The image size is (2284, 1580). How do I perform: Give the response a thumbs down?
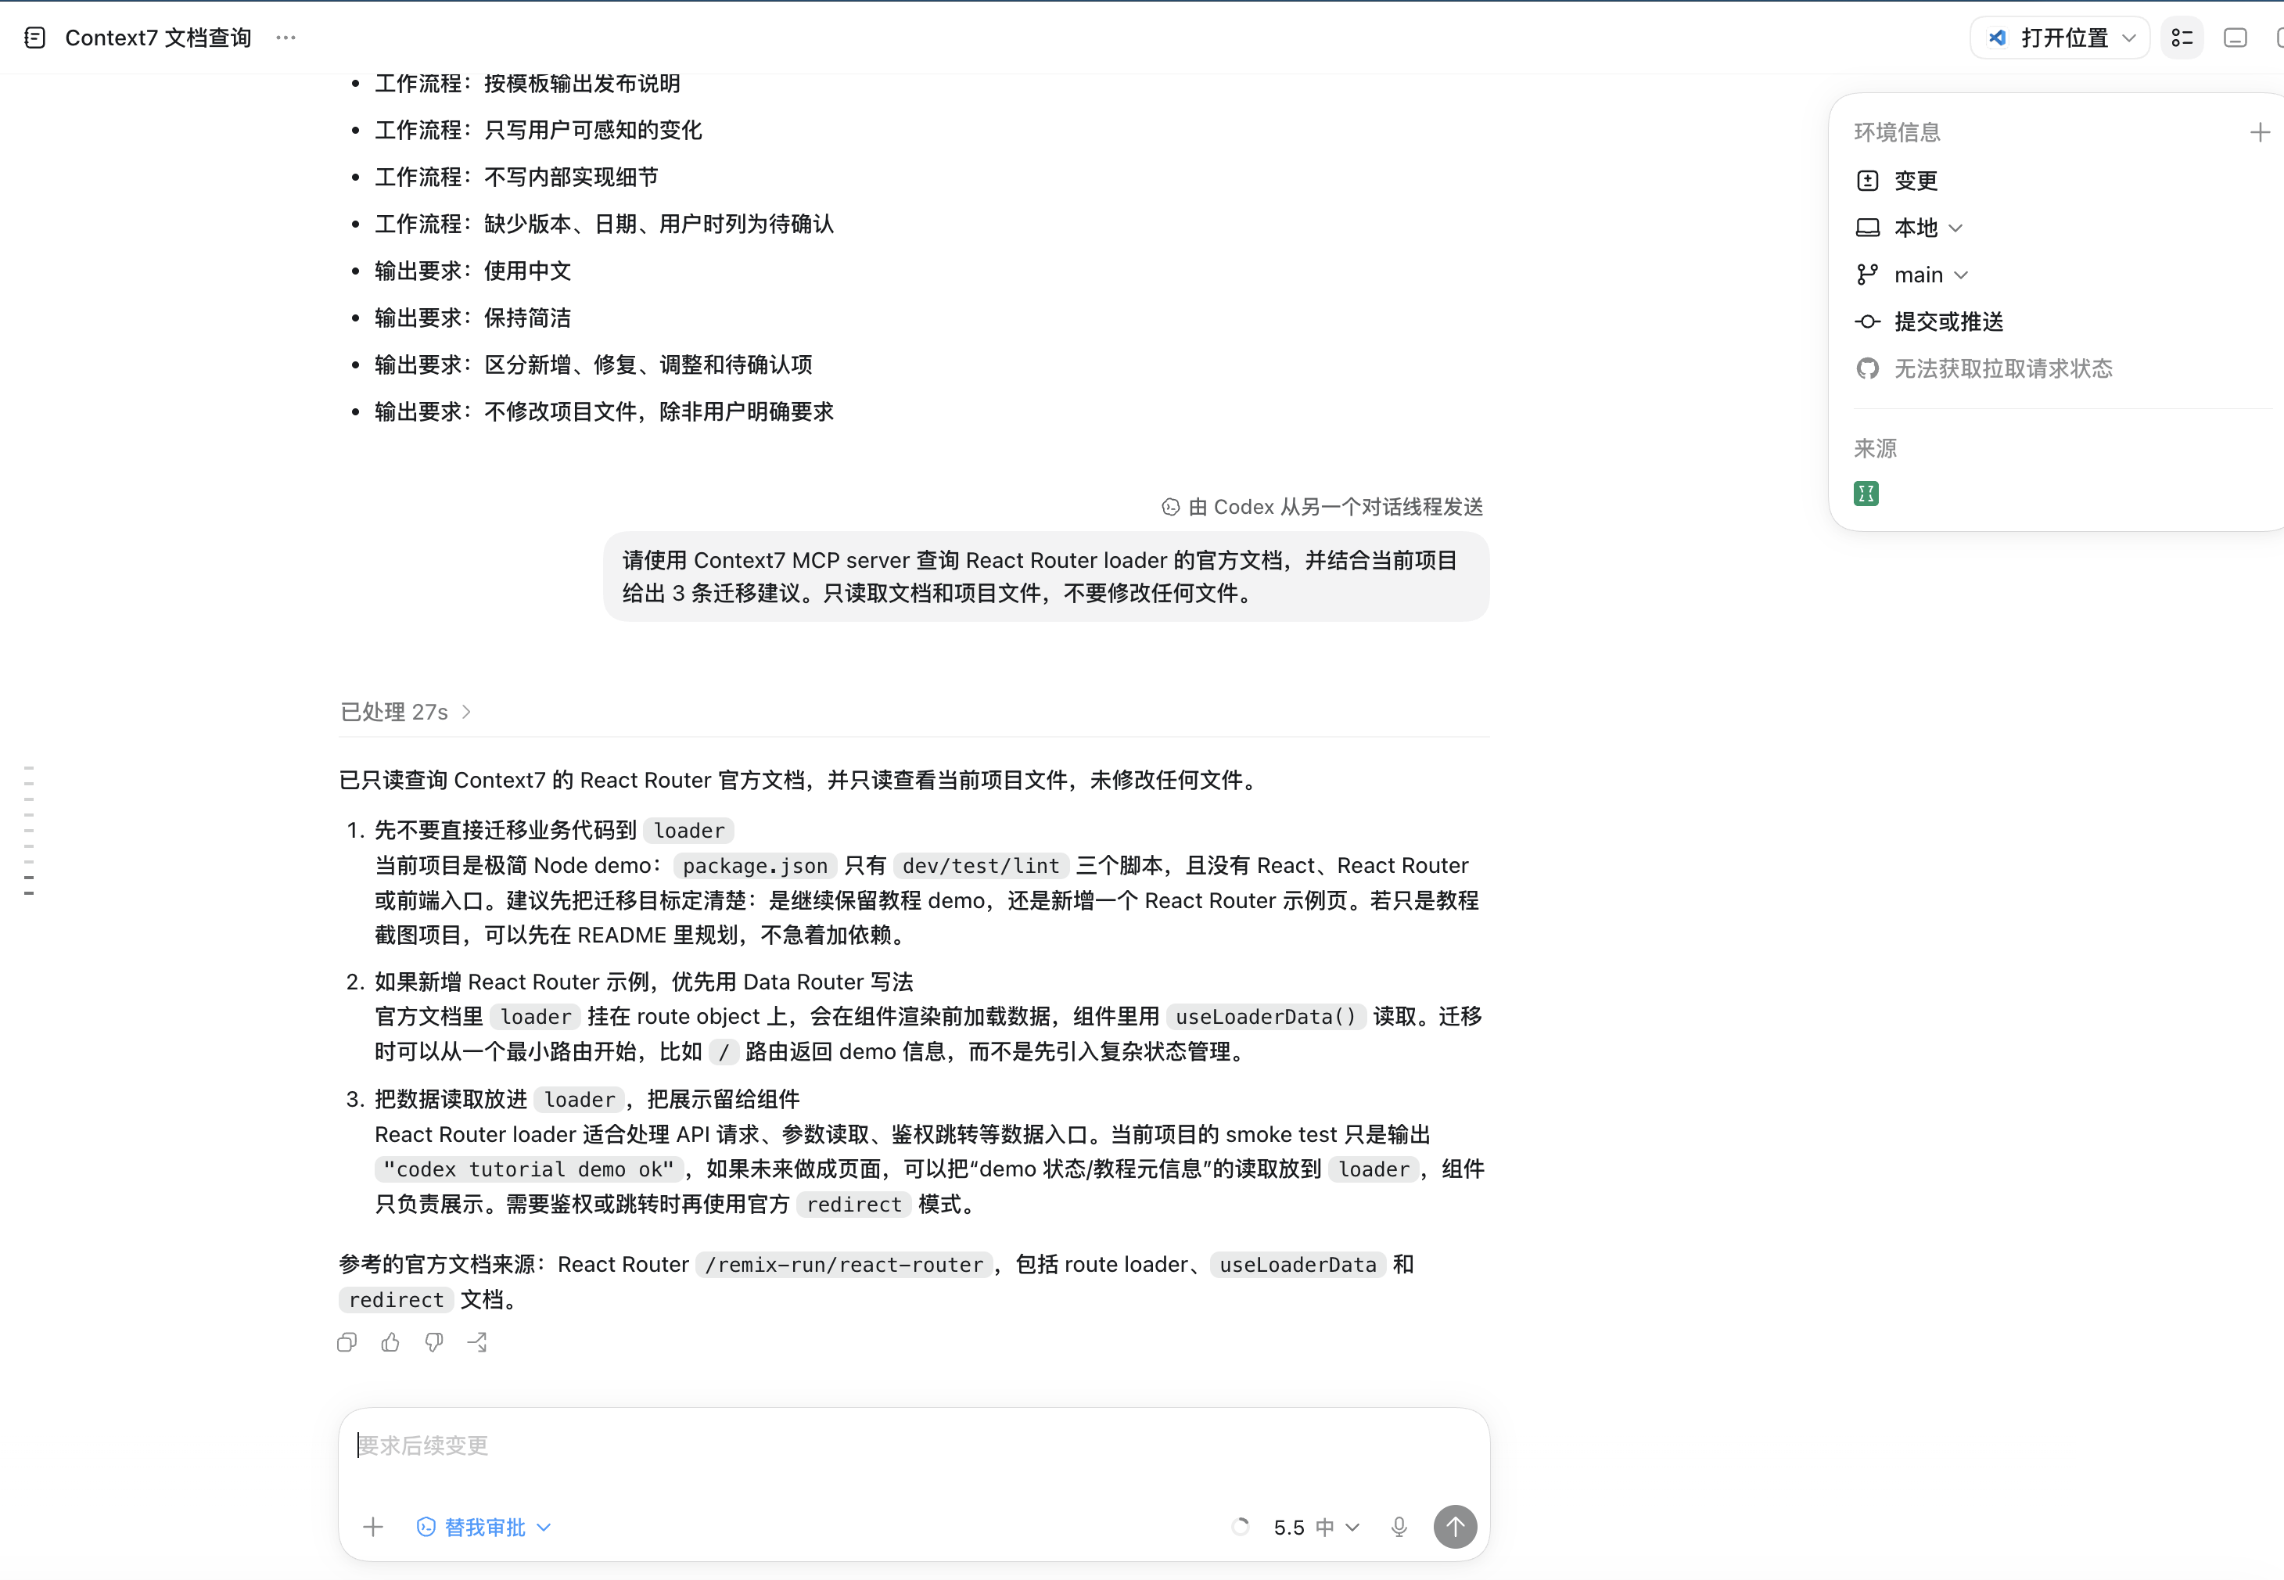tap(433, 1342)
